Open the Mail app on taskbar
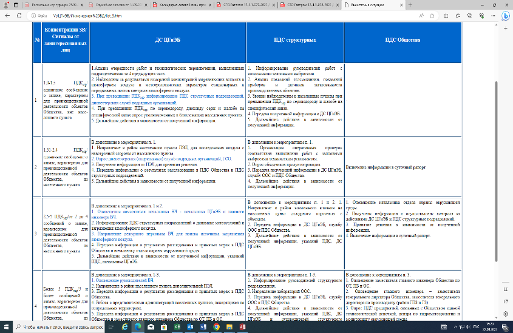This screenshot has height=333, width=513. 151,327
